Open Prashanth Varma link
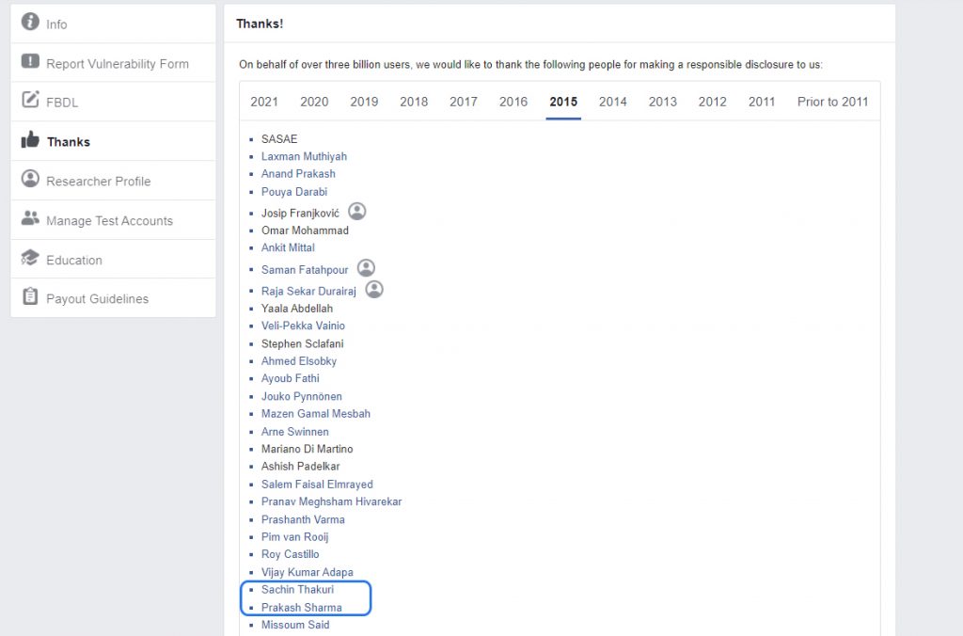The height and width of the screenshot is (636, 963). [303, 520]
